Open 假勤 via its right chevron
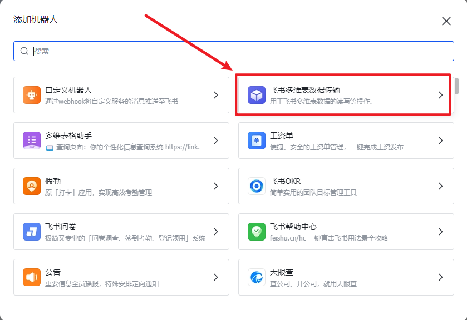 pos(215,186)
